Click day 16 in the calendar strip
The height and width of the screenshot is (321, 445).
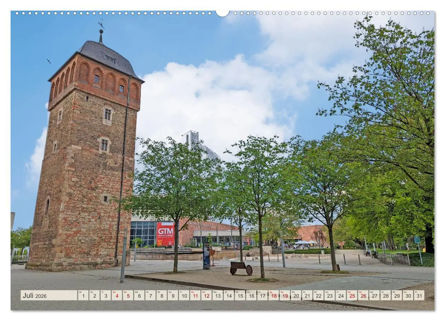click(251, 296)
